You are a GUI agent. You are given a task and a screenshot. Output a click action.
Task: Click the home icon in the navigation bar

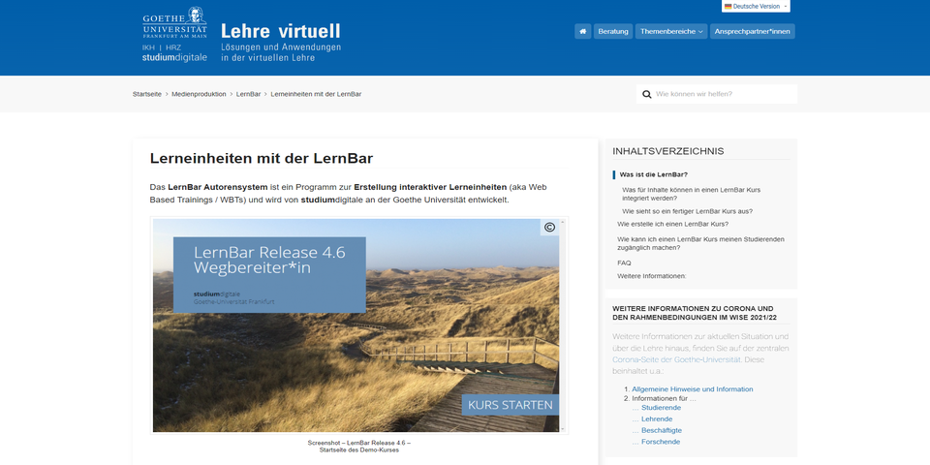coord(582,31)
